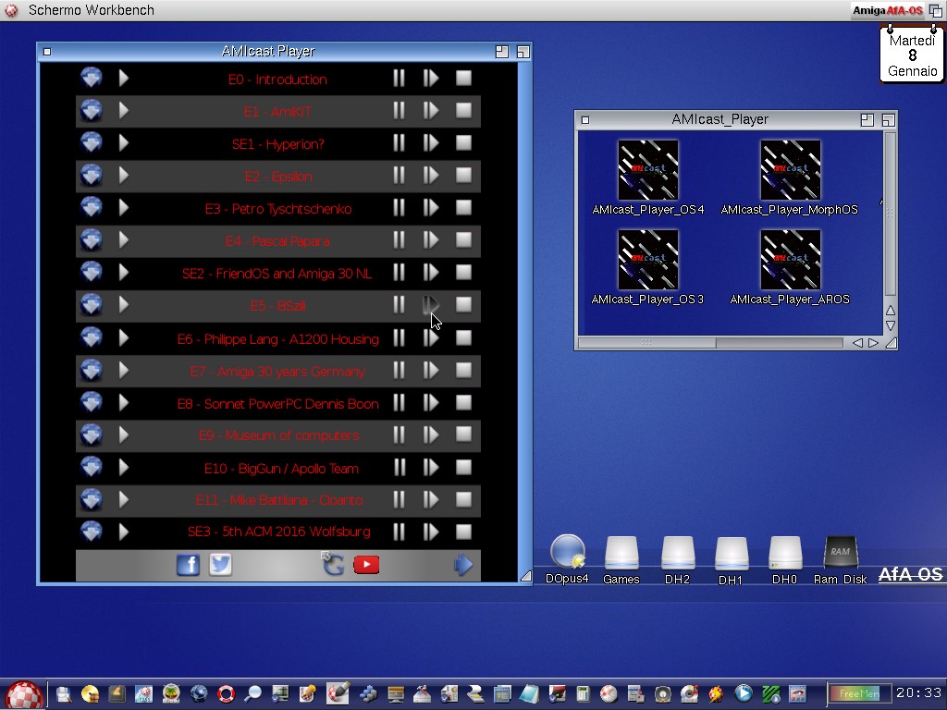
Task: Click the blue next-page arrow in player
Action: (x=463, y=565)
